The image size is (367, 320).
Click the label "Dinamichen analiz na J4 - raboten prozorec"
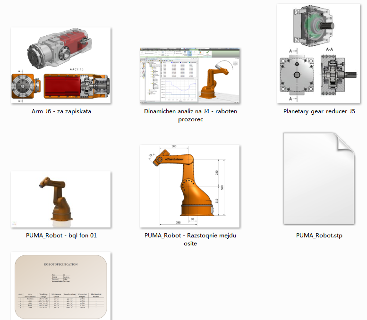[x=190, y=115]
